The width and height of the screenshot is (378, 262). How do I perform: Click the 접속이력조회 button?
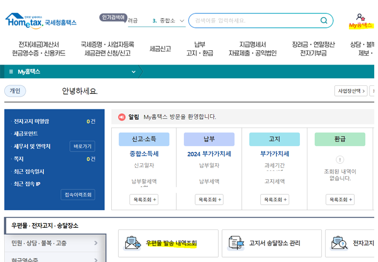click(x=78, y=195)
